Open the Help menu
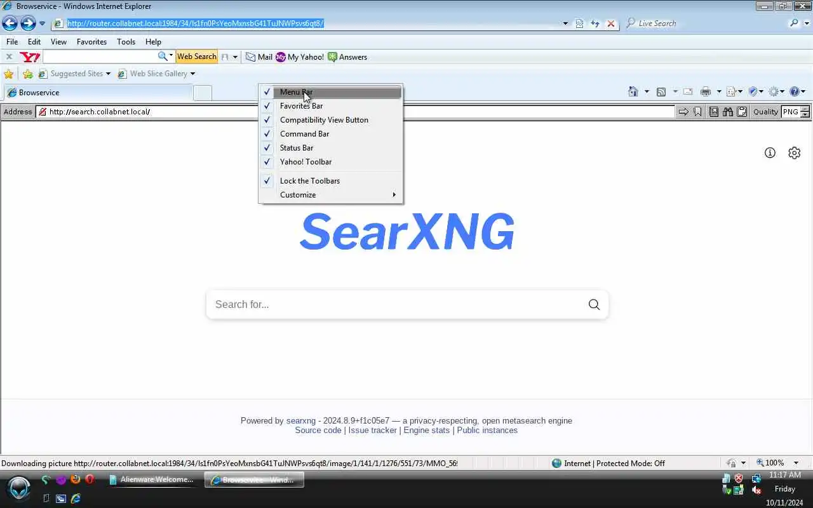Image resolution: width=813 pixels, height=508 pixels. tap(153, 42)
